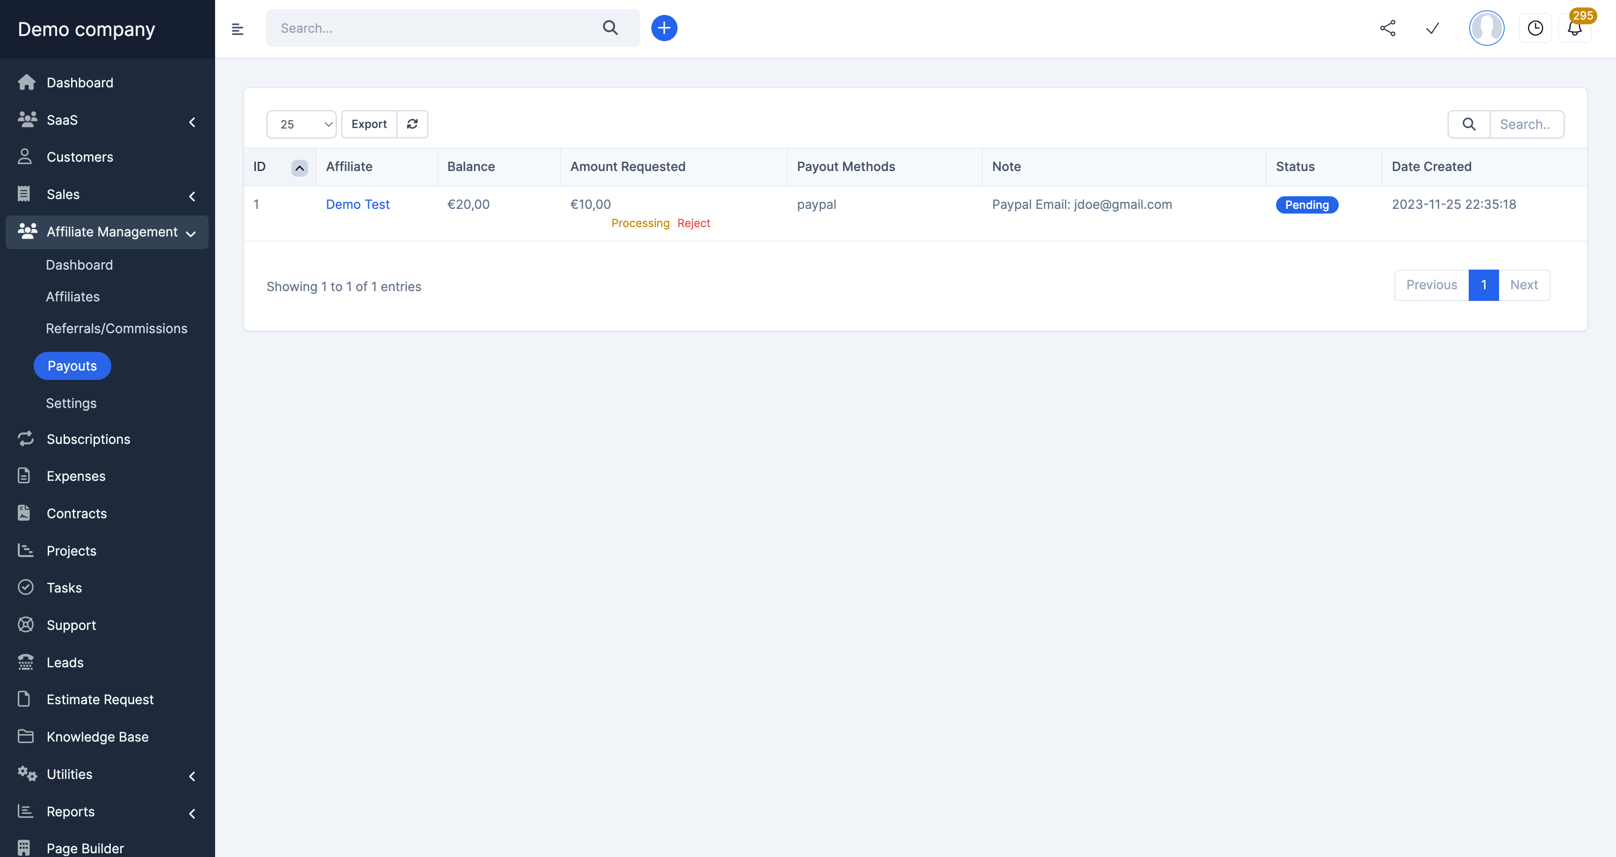1616x857 pixels.
Task: Click the blue plus quick-create button
Action: coord(664,28)
